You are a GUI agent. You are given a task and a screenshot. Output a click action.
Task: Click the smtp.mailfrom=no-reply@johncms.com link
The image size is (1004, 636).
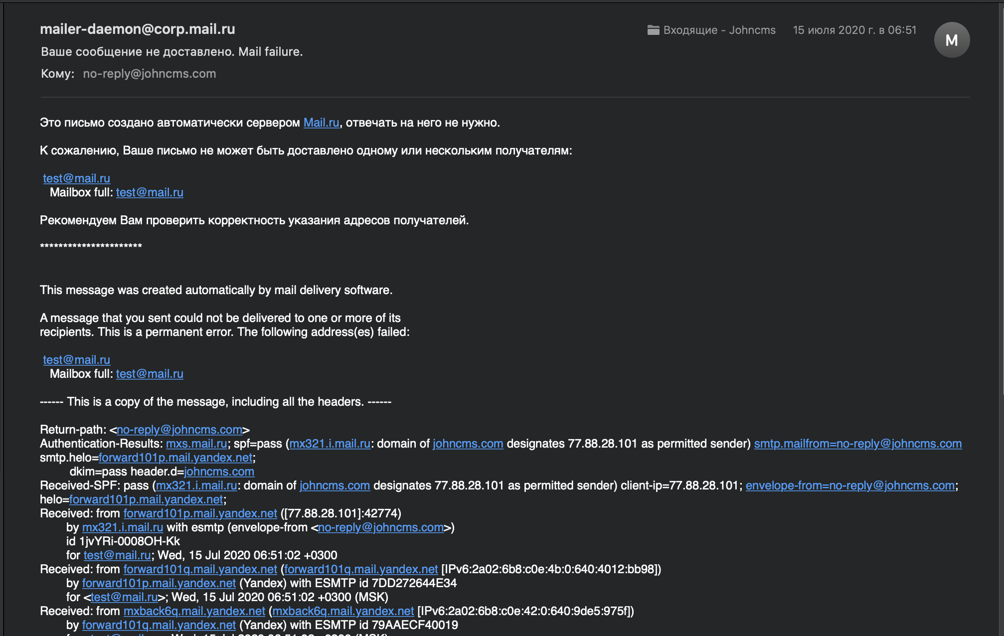(857, 444)
